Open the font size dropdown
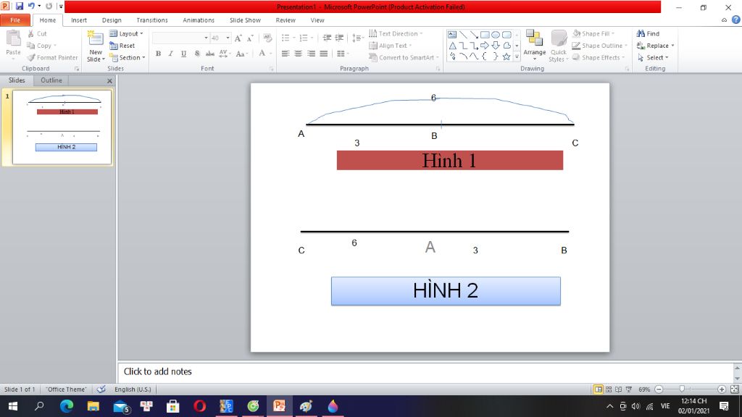Image resolution: width=742 pixels, height=417 pixels. point(228,38)
